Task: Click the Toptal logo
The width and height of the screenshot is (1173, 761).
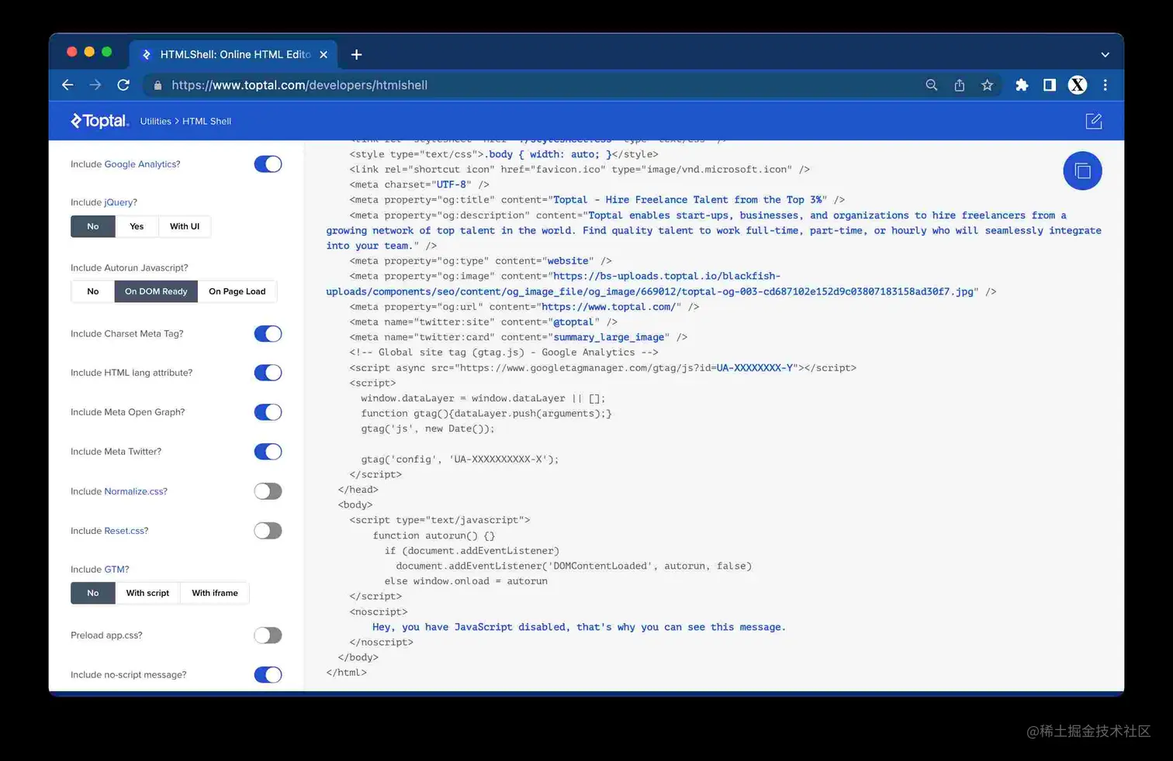Action: click(99, 121)
